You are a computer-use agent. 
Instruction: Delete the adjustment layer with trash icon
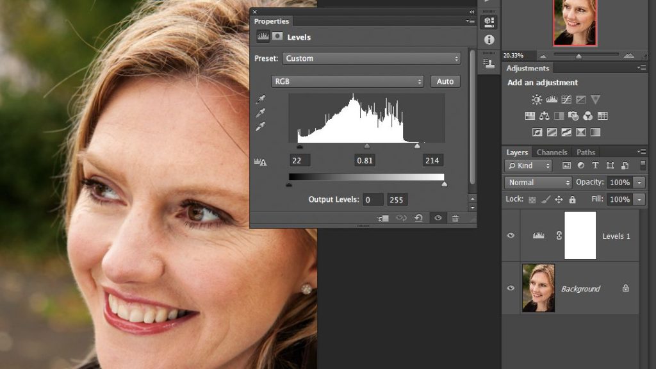(x=455, y=218)
